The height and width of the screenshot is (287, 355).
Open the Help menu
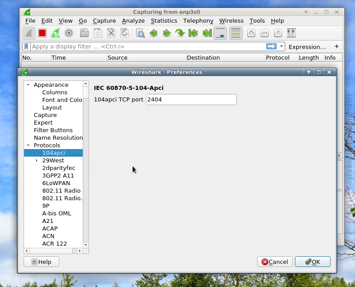pos(277,21)
